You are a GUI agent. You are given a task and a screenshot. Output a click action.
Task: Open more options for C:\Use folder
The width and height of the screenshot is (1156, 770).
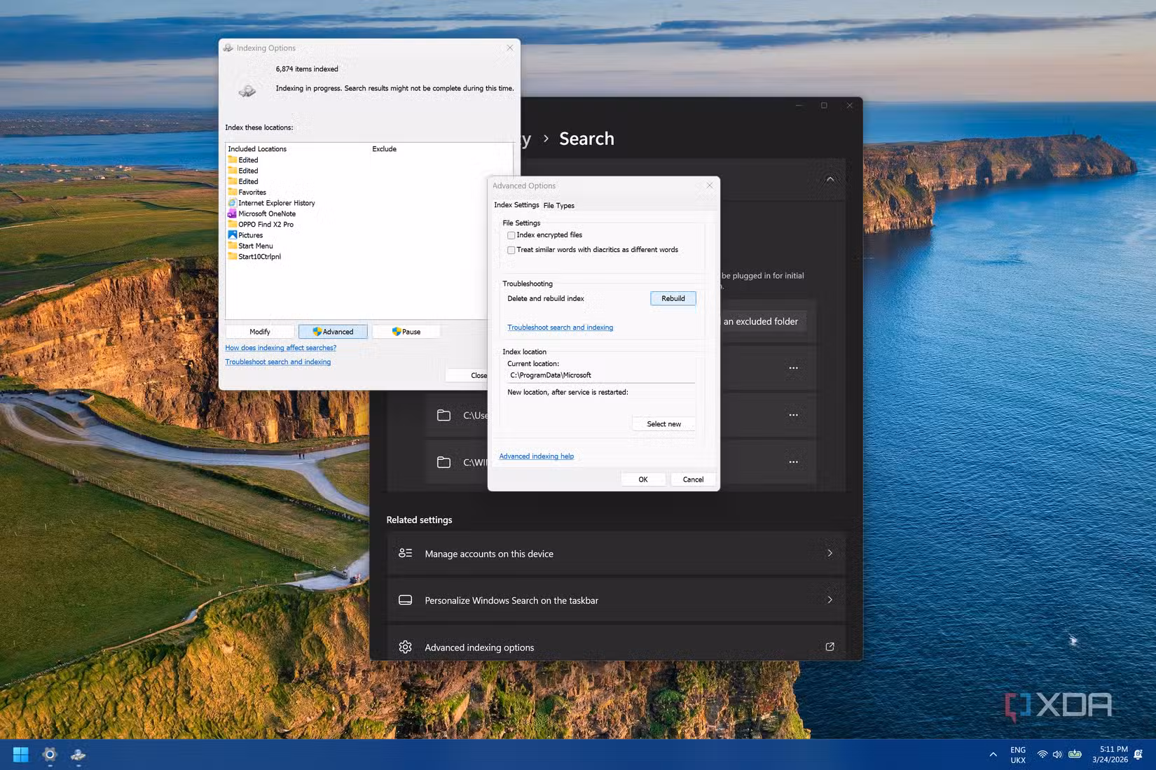click(793, 415)
